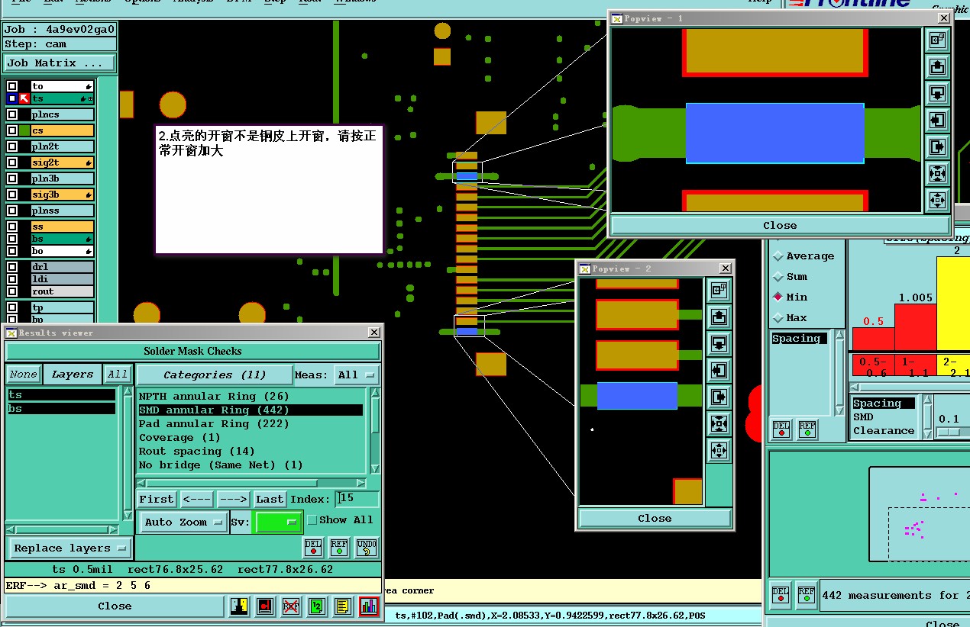The image size is (970, 627).
Task: Click the 1.005 red histogram bar
Action: click(x=915, y=327)
